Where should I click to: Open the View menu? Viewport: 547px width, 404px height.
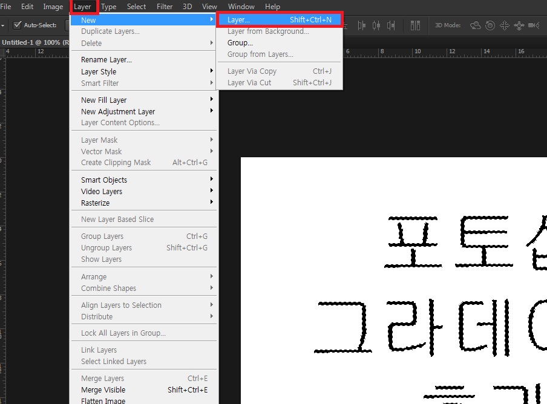click(209, 7)
